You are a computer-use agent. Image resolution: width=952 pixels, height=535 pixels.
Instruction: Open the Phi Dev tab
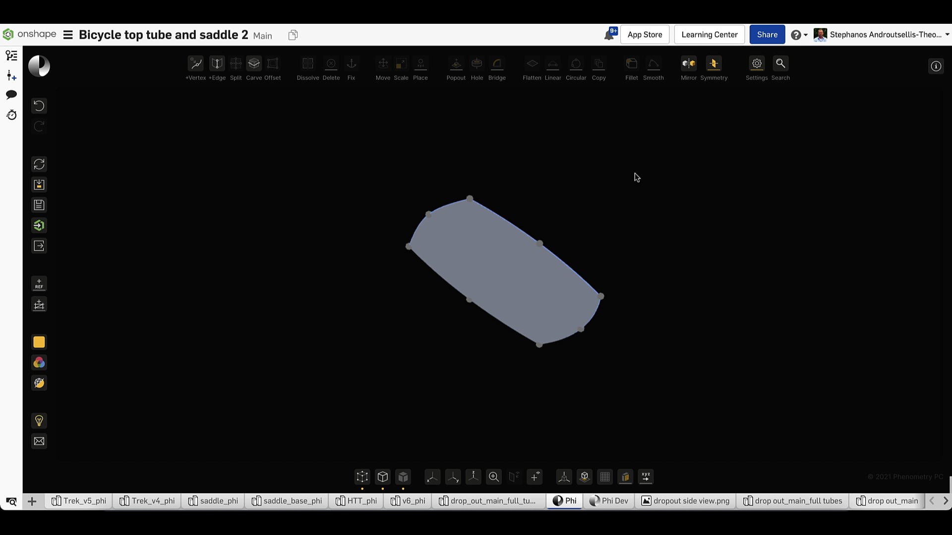click(x=608, y=501)
